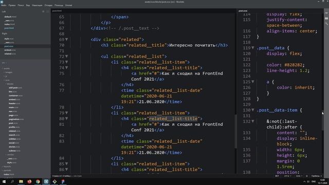Open the Extension Manager icon
The width and height of the screenshot is (329, 185).
tap(326, 18)
